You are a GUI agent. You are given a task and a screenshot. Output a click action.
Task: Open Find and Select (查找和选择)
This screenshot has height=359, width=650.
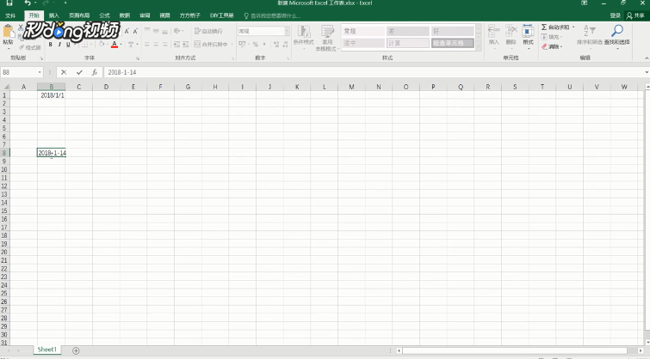tap(616, 35)
